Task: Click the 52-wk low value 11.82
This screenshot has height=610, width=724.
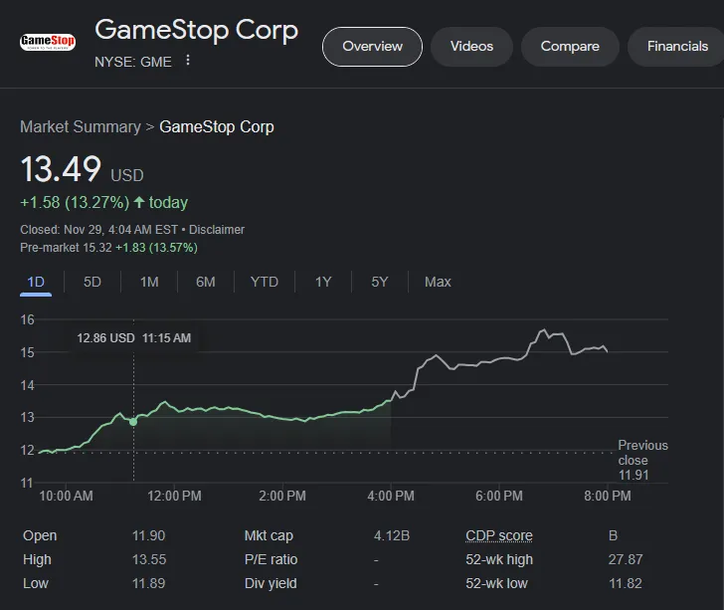Action: pyautogui.click(x=626, y=584)
